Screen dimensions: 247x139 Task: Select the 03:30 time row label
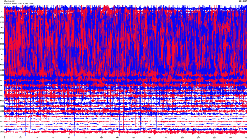(2, 28)
